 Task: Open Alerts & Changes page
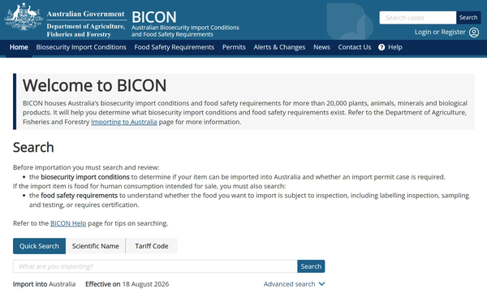pos(279,47)
